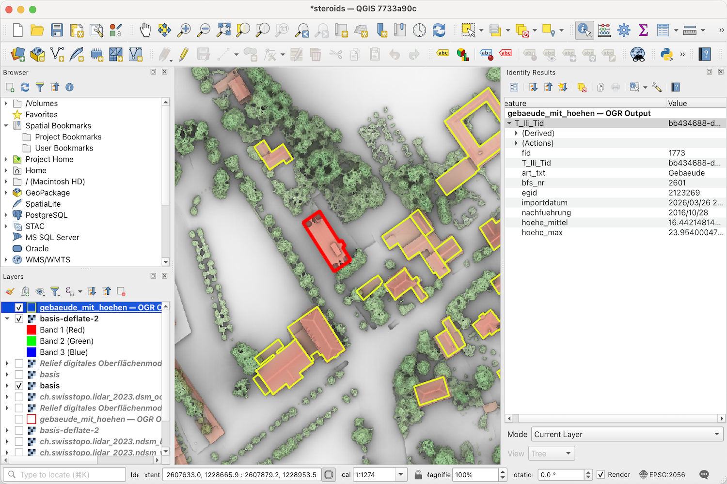727x484 pixels.
Task: Open the Processing Toolbox gear icon
Action: [x=624, y=30]
